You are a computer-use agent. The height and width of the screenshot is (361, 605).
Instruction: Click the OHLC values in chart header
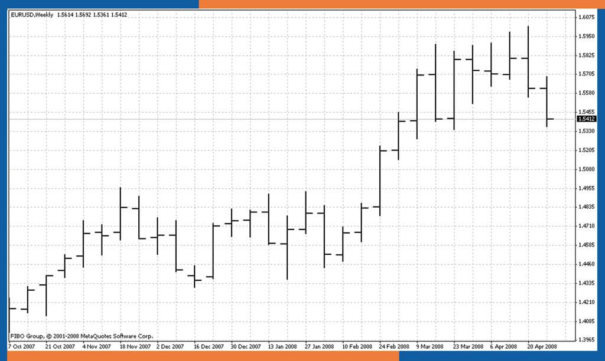click(92, 15)
